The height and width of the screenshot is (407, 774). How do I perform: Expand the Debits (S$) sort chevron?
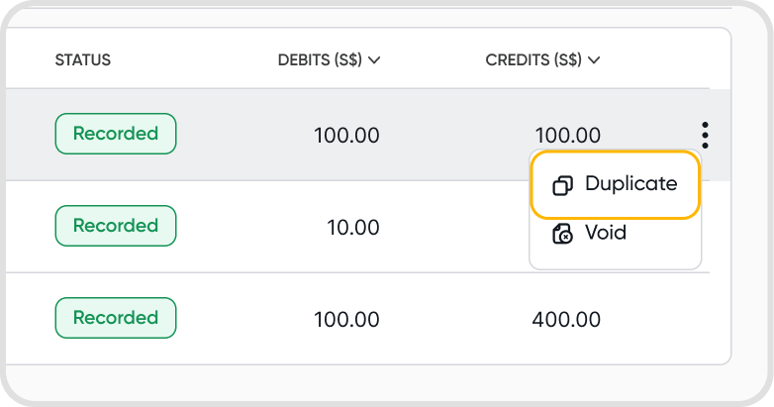click(x=374, y=60)
